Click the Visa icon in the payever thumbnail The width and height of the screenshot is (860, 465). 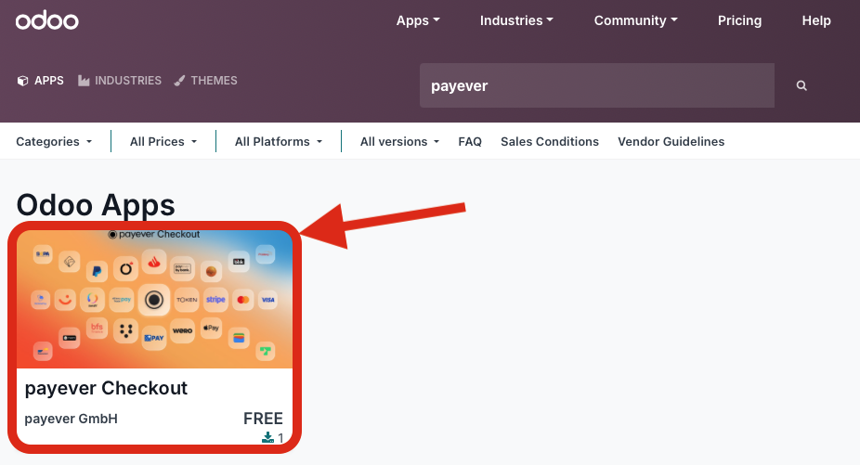click(x=267, y=300)
